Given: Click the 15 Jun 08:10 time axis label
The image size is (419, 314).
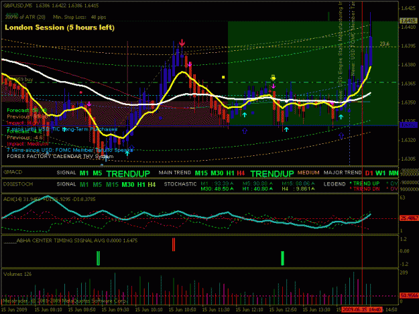Looking at the screenshot, I should [x=48, y=310].
